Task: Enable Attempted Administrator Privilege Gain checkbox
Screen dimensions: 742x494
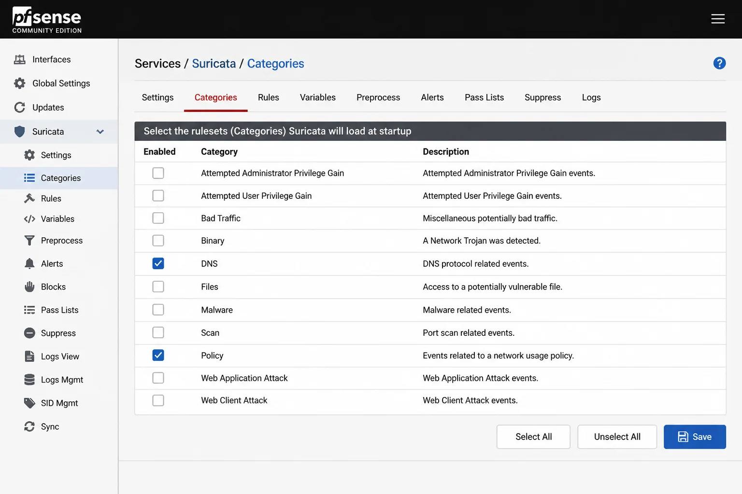Action: pos(158,173)
